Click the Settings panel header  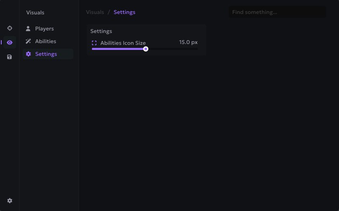click(101, 31)
